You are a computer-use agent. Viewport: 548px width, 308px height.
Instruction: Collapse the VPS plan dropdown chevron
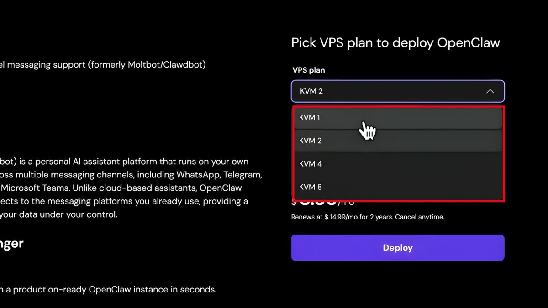[490, 91]
